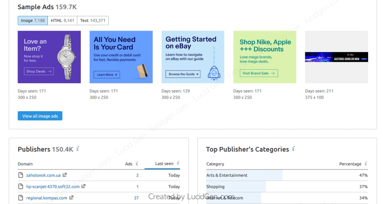
Task: Sort publishers by Last seen column
Action: coord(164,164)
